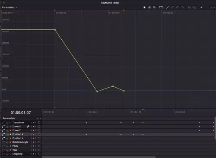Reset the Zoom X parameter
Screen dimensions: 216x158
(39, 126)
